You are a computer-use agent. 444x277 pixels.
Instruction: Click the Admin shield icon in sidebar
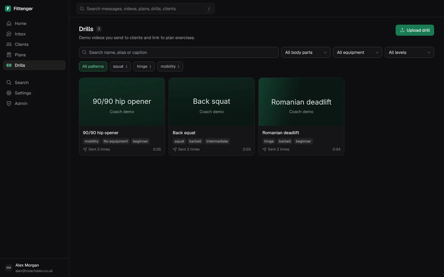pyautogui.click(x=9, y=103)
